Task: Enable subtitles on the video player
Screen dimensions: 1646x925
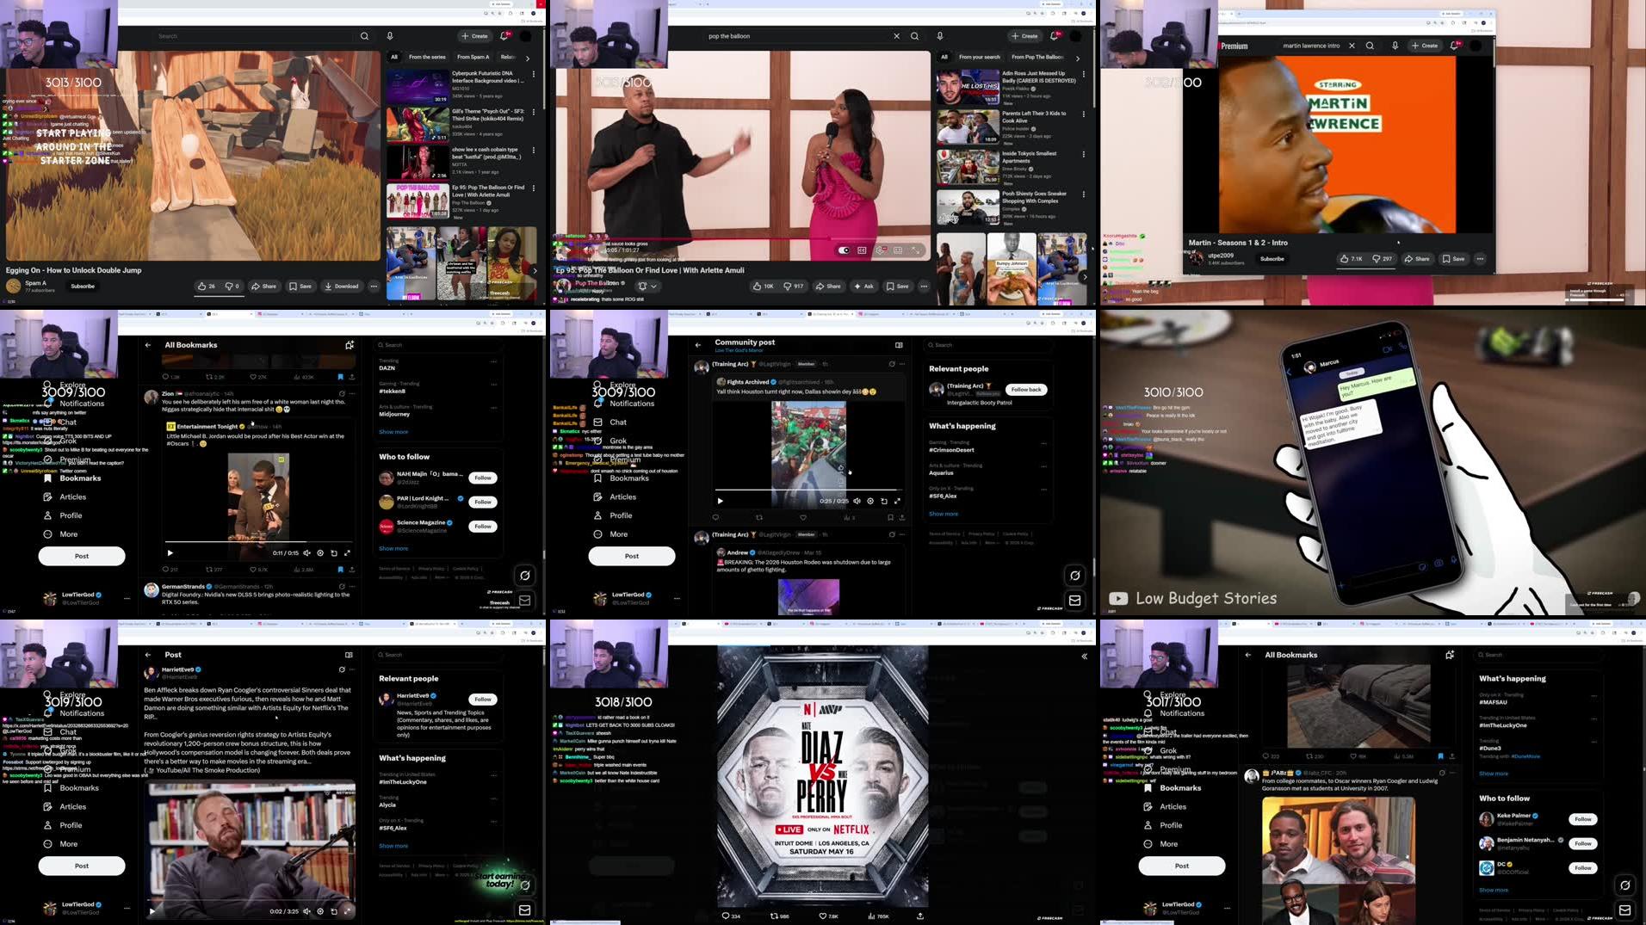Action: [x=861, y=250]
